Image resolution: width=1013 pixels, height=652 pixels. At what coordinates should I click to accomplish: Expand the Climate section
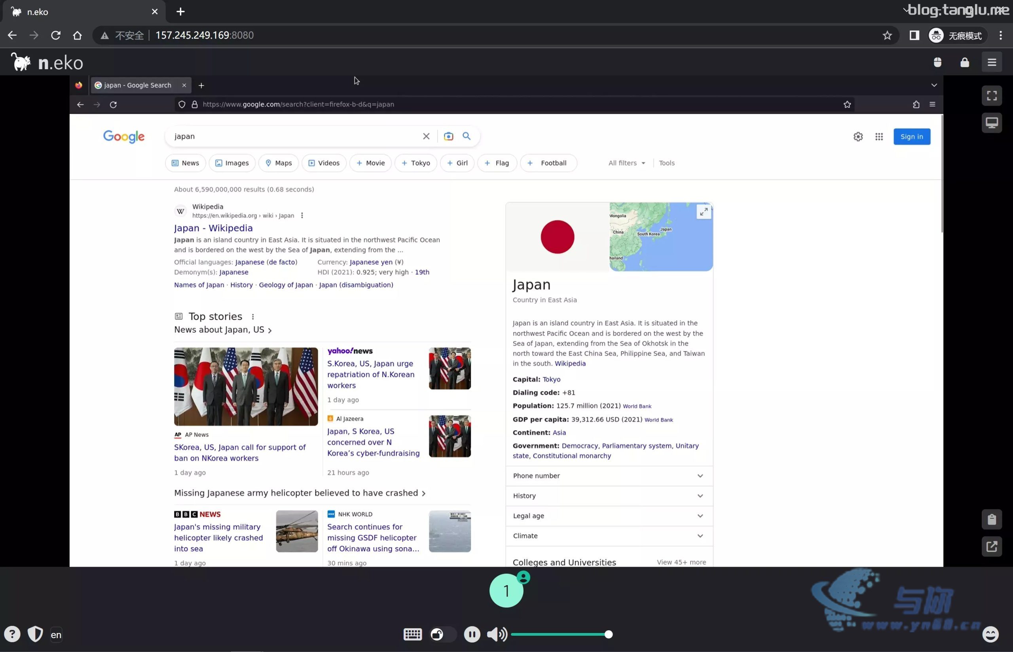point(609,536)
